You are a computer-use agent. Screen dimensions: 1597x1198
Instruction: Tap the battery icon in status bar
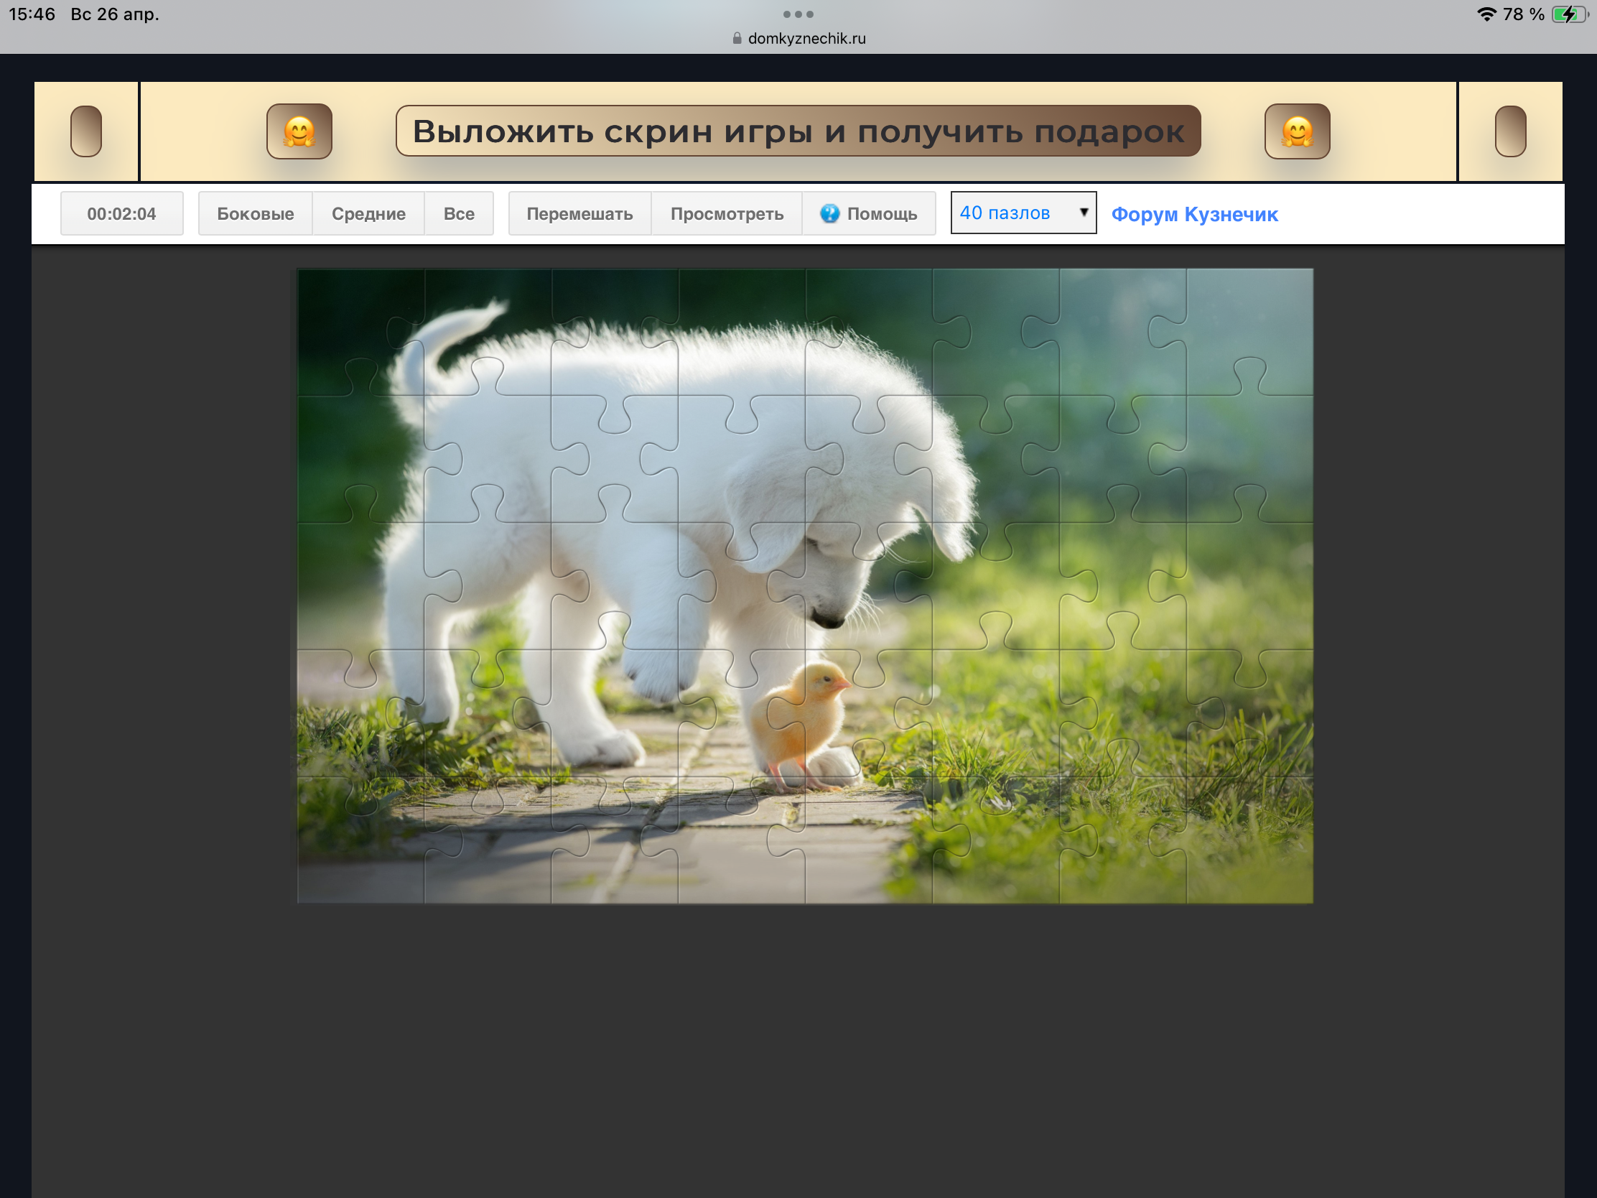(1569, 14)
